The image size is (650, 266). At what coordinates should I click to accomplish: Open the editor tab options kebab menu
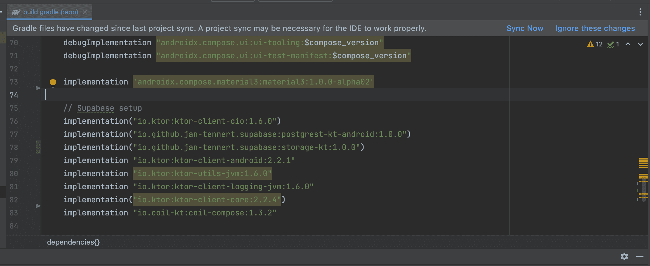click(640, 12)
